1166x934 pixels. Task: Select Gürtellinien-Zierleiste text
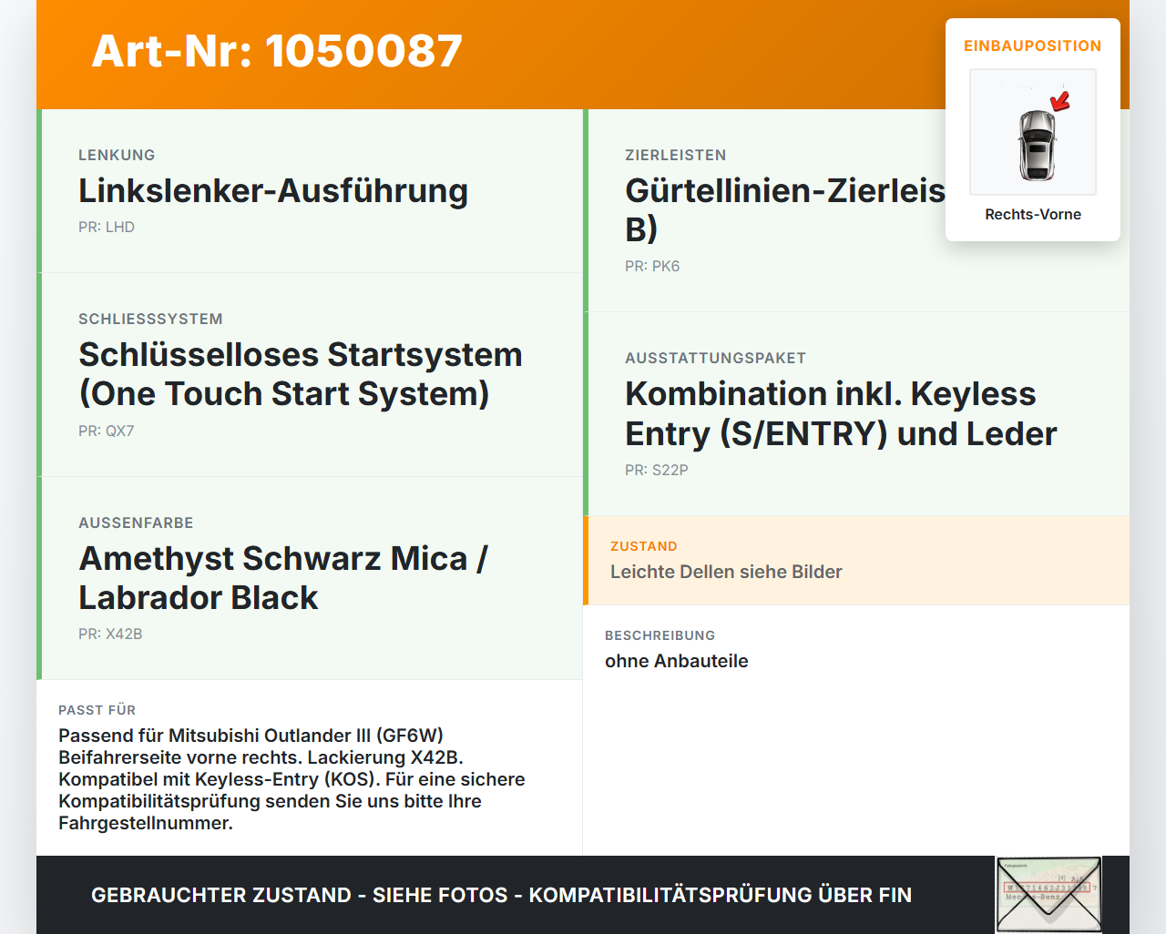(785, 209)
